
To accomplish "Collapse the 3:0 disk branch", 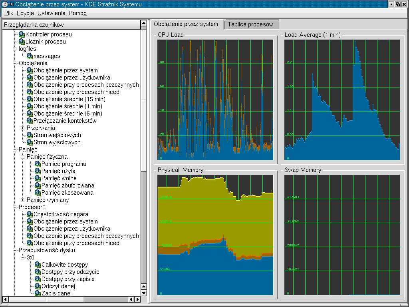I will click(x=23, y=257).
